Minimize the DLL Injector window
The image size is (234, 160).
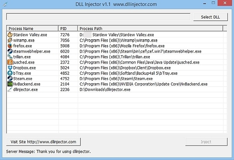click(205, 3)
